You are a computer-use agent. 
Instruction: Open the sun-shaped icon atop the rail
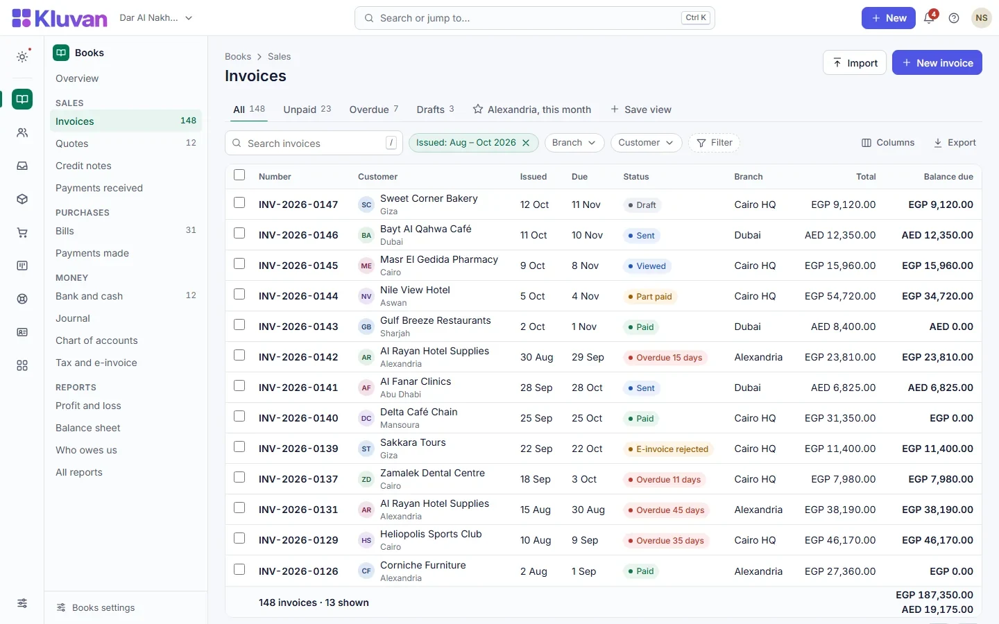point(22,57)
